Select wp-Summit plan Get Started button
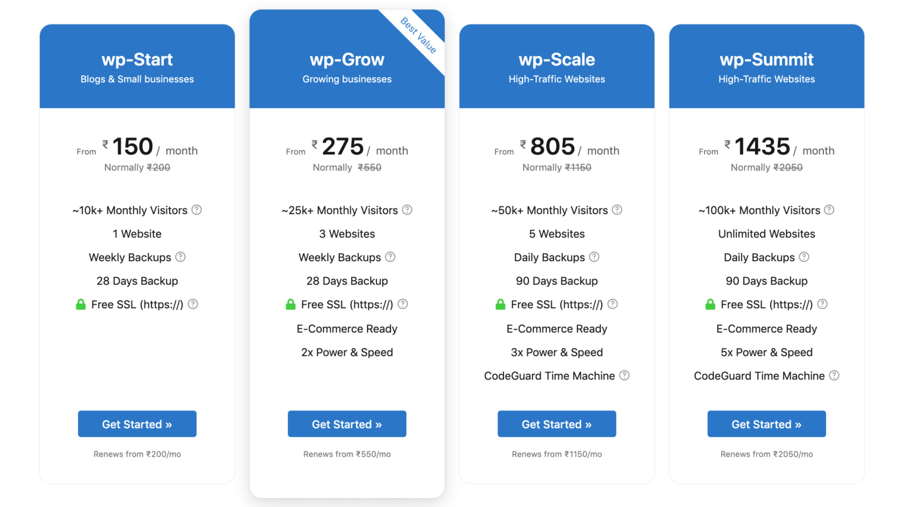The width and height of the screenshot is (899, 507). tap(767, 424)
